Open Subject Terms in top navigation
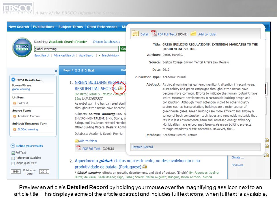This screenshot has width=277, height=207. (71, 27)
